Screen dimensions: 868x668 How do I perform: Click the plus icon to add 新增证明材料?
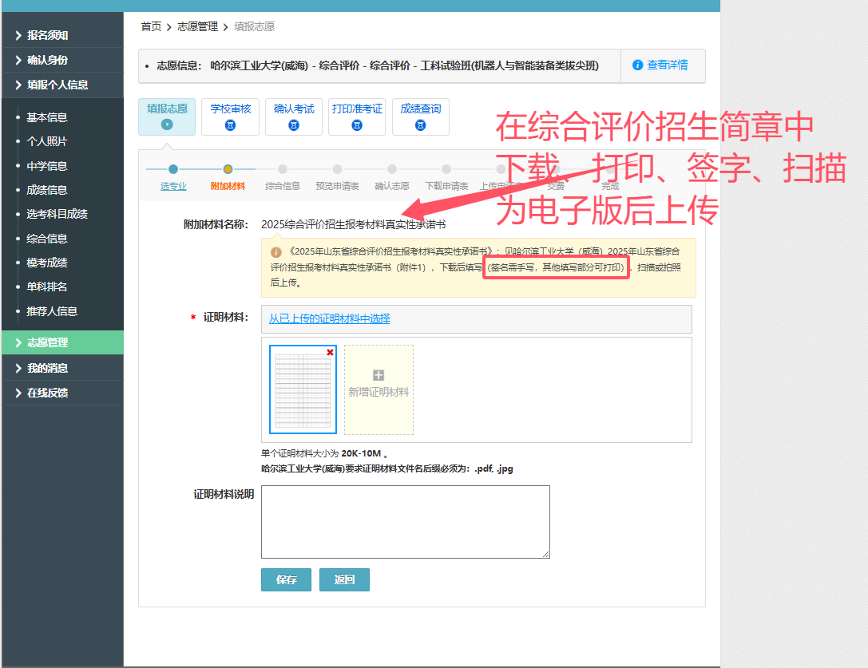coord(379,375)
